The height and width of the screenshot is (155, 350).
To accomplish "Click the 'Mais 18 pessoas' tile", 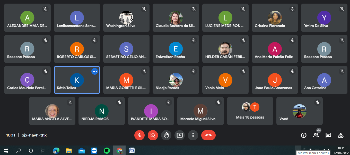I will tap(250, 111).
